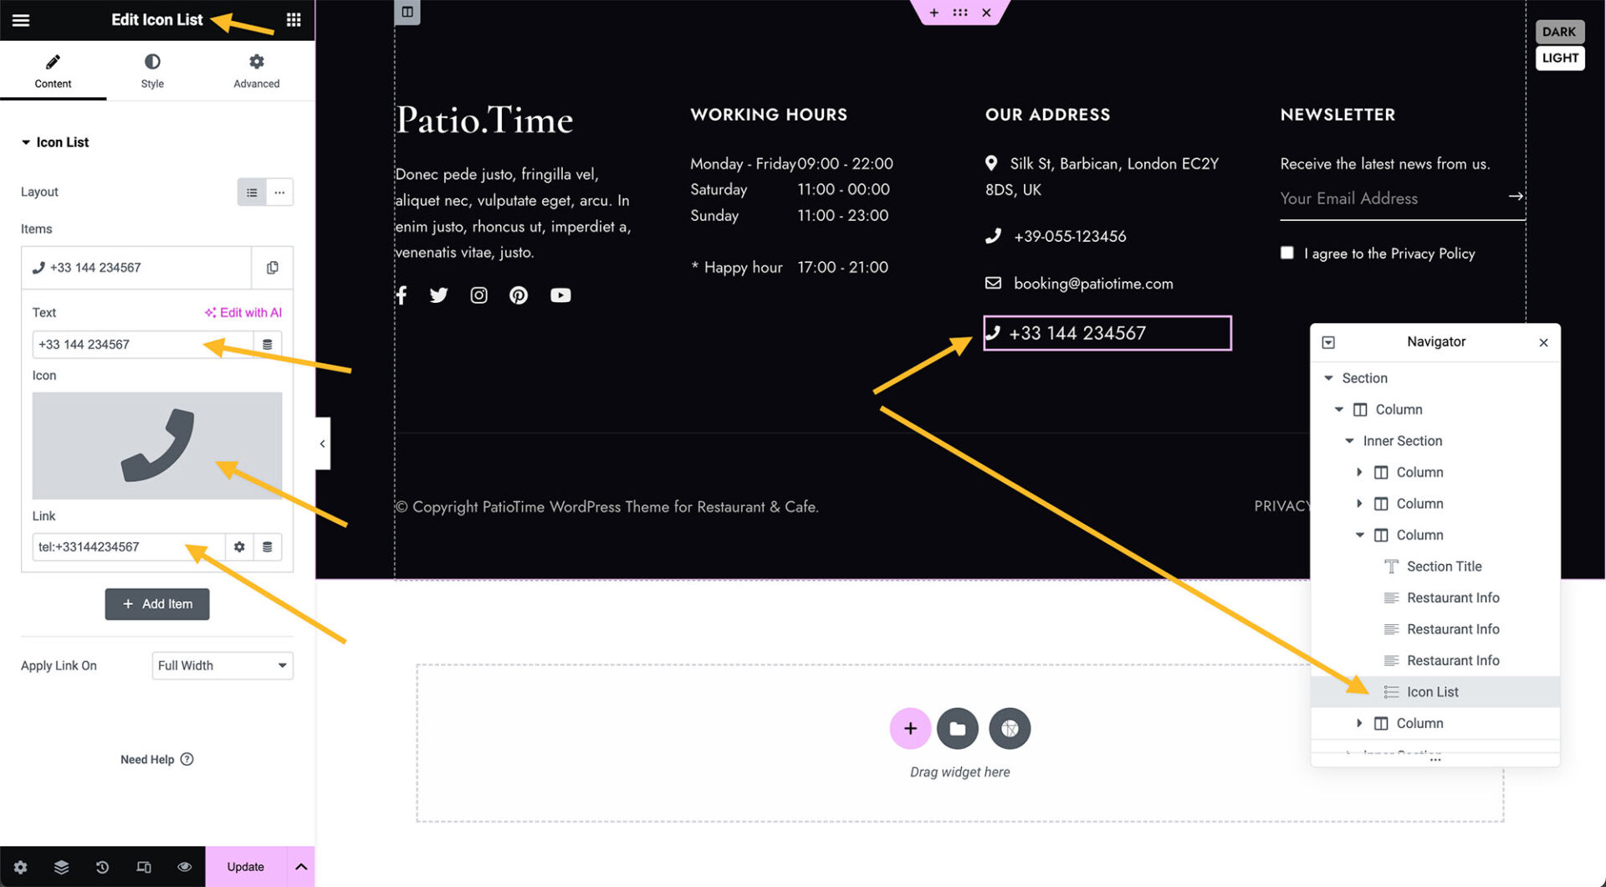Viewport: 1606px width, 887px height.
Task: Switch to the Style tab
Action: (x=152, y=70)
